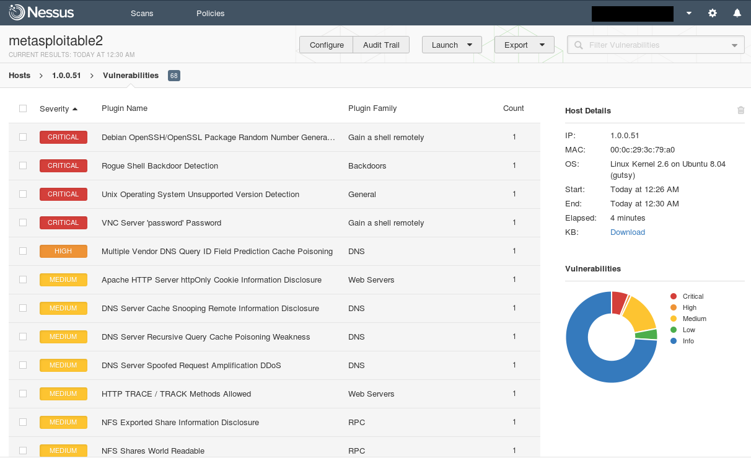Screen dimensions: 751x458
Task: Expand the Filter Vulnerabilities dropdown arrow
Action: [x=736, y=45]
